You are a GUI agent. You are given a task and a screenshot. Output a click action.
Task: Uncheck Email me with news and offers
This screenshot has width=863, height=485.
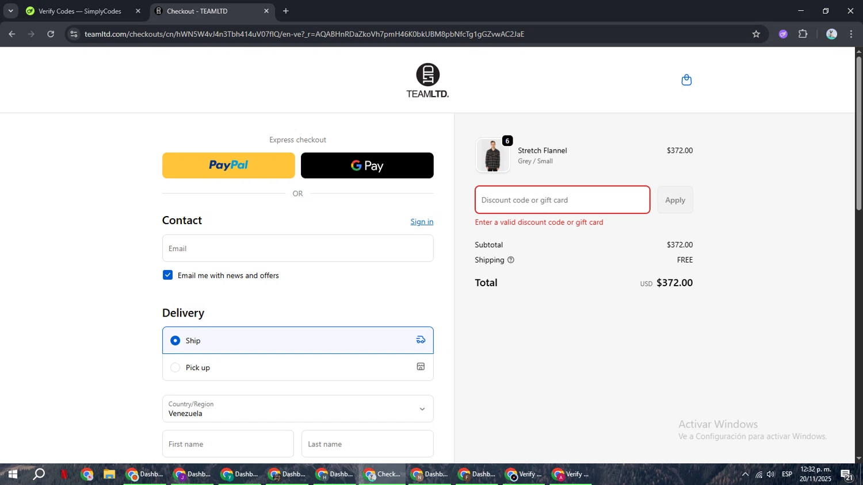tap(167, 275)
